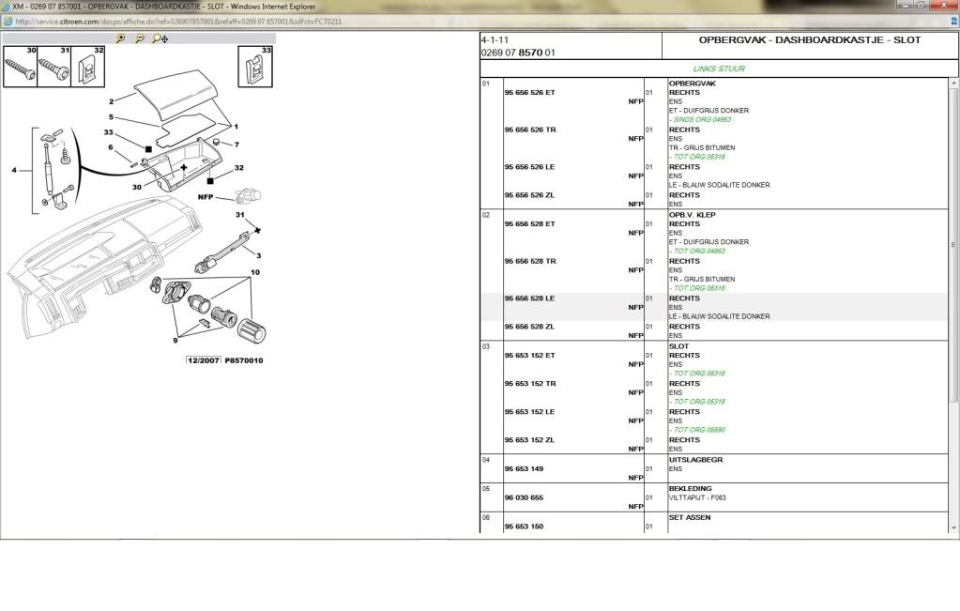Click the VILTTAPIJT - F063 text
The image size is (960, 611).
tap(697, 497)
